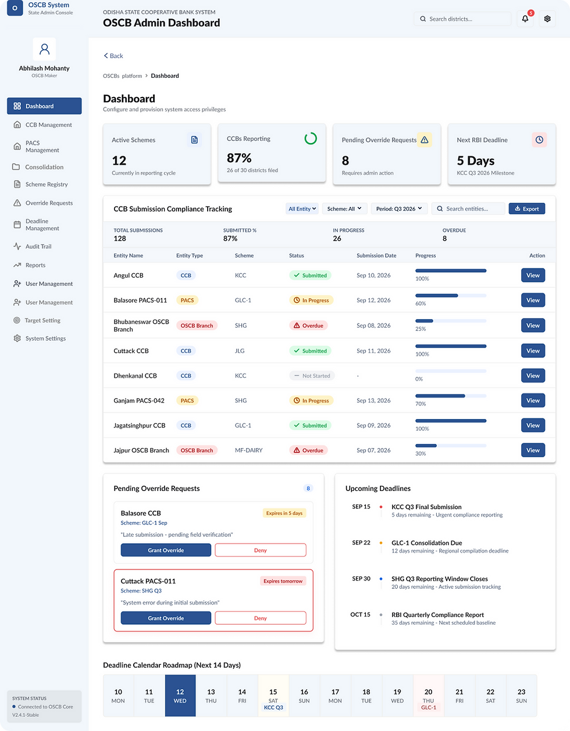Click the OSCB System logo icon
Screen dimensions: 570x731
coord(15,8)
